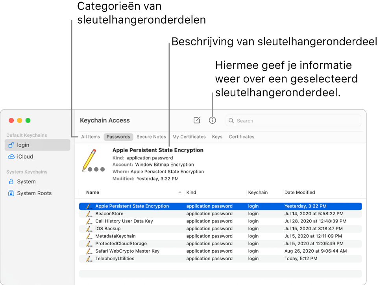Image resolution: width=379 pixels, height=285 pixels.
Task: Click the Keychain Access window title
Action: coord(105,120)
